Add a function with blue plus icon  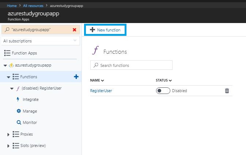click(x=76, y=77)
